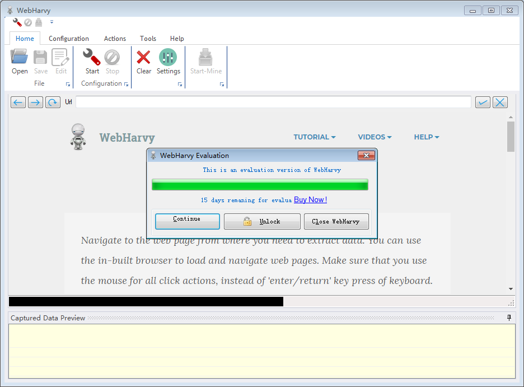Click the vertical scrollbar thumb of browser
Screen dimensions: 524x387
coord(511,136)
